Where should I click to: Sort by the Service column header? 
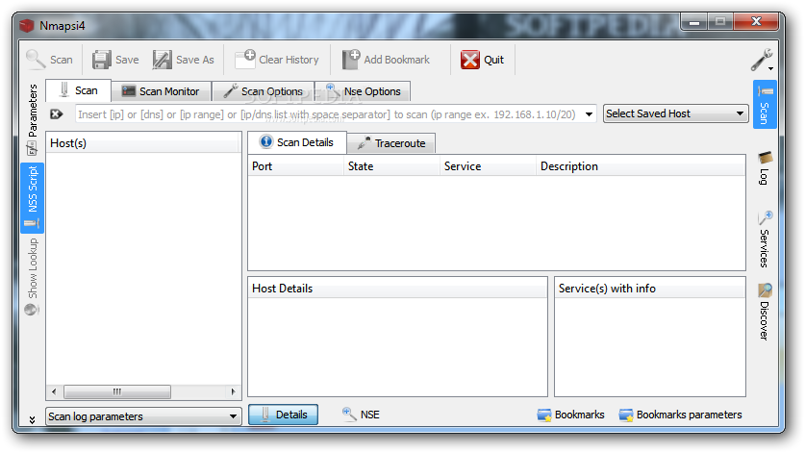pyautogui.click(x=488, y=166)
